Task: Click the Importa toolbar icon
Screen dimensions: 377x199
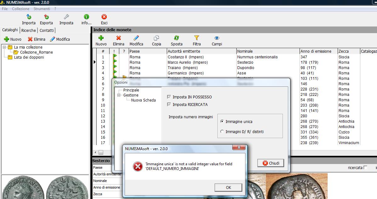Action: (x=29, y=17)
